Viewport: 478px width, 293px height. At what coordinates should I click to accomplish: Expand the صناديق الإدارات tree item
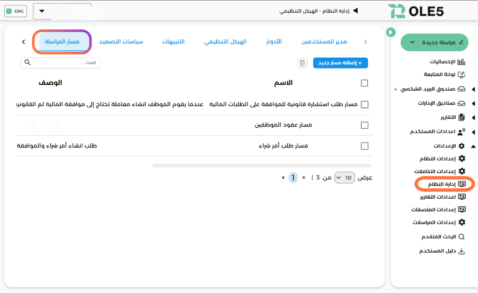tap(473, 103)
